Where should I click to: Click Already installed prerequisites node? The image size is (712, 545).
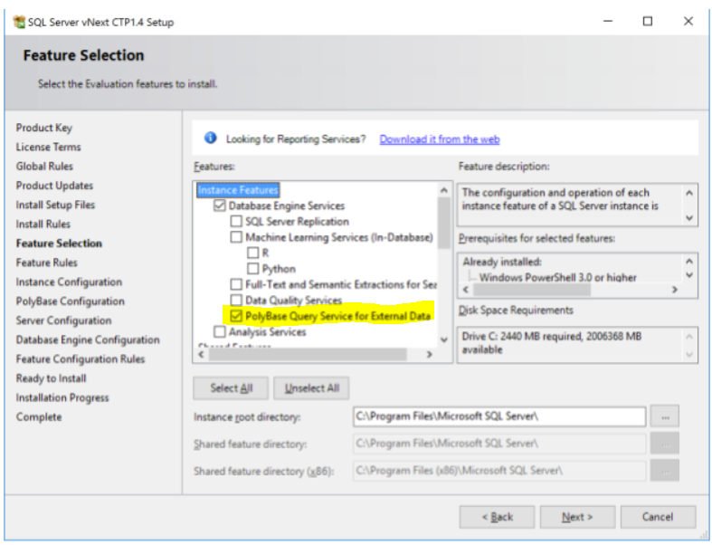pyautogui.click(x=502, y=262)
